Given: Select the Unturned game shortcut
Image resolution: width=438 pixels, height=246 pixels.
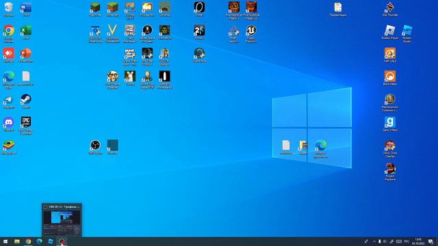Looking at the screenshot, I should click(x=164, y=9).
